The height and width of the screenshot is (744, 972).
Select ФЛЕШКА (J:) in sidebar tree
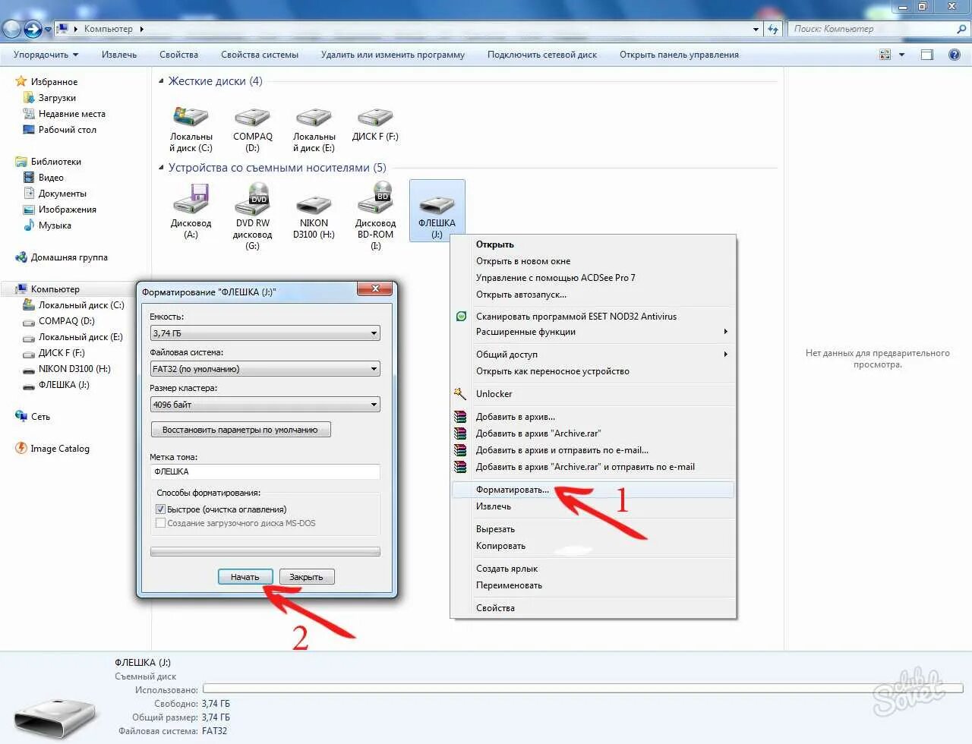coord(64,385)
